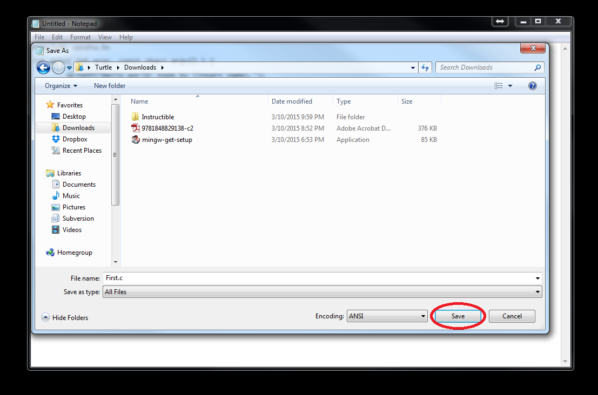Screen dimensions: 598x395
Task: Click the Desktop icon in Favorites
Action: (x=56, y=116)
